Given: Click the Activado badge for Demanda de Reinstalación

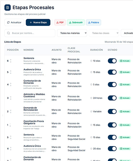Looking at the screenshot, I should point(125,112).
